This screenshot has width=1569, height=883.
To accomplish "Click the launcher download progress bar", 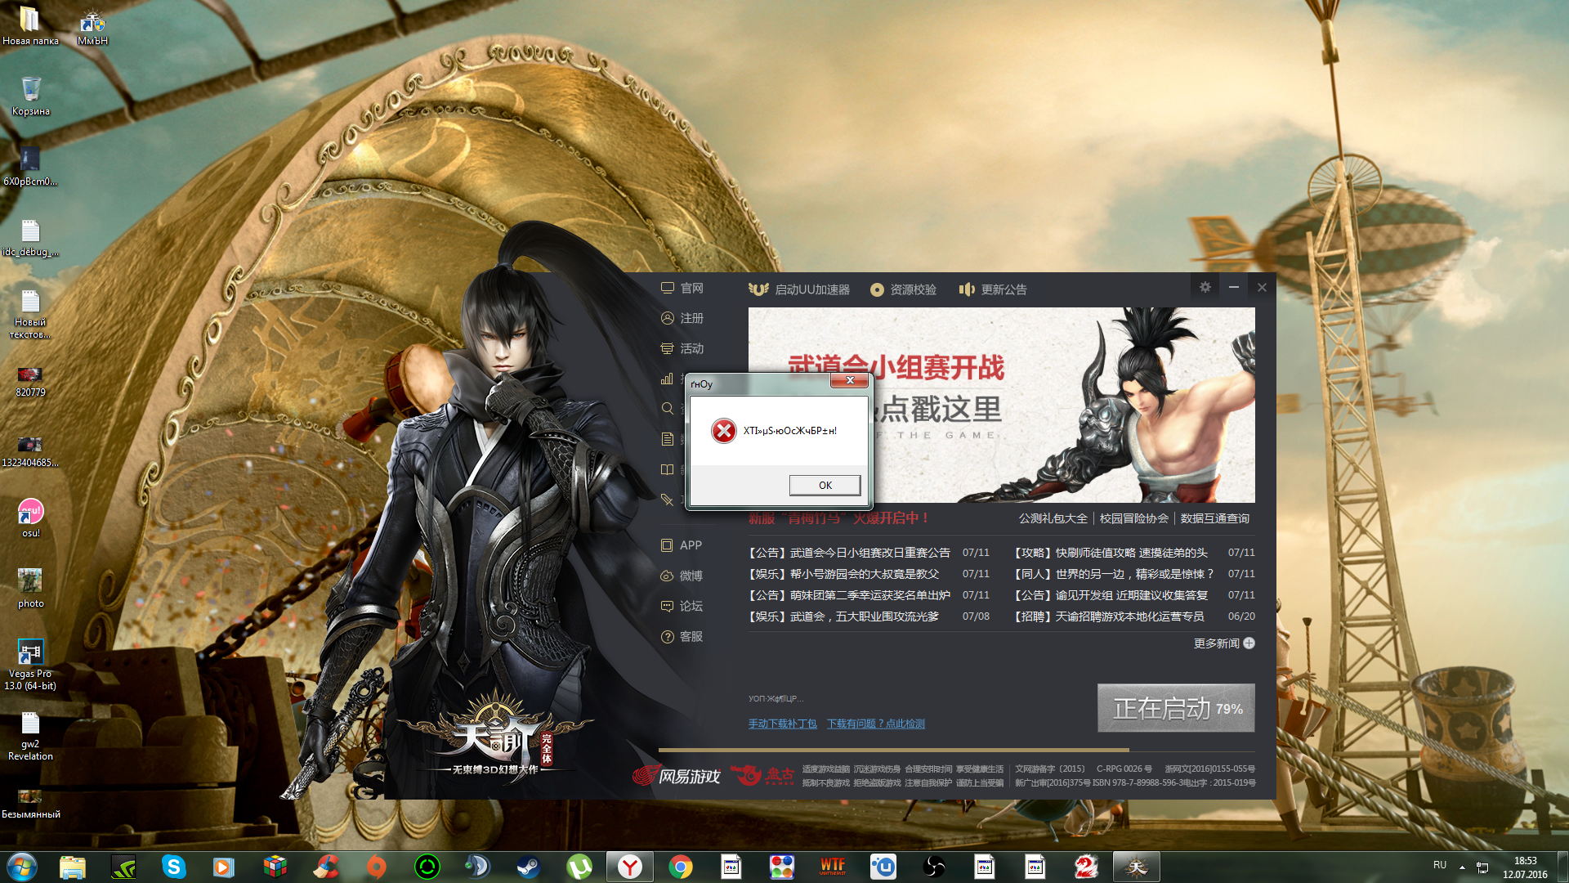I will click(x=956, y=750).
